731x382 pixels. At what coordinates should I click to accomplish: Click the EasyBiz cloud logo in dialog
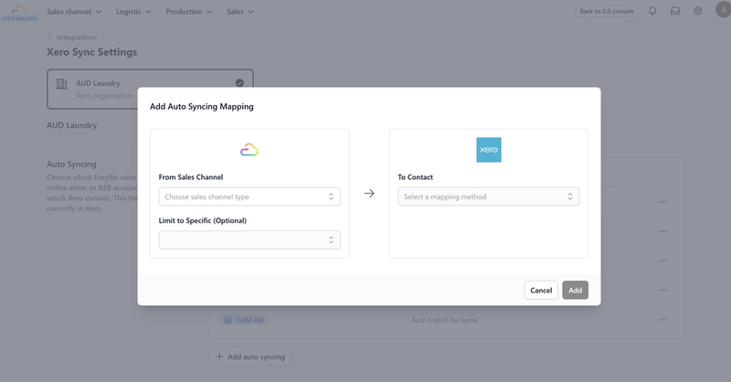tap(249, 150)
